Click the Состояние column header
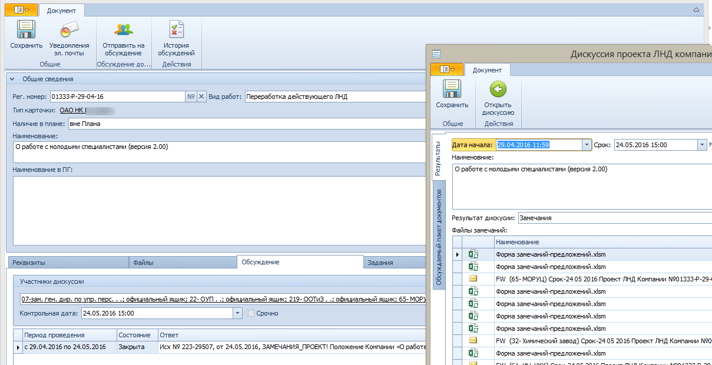Screen dimensions: 712x365 pos(137,335)
